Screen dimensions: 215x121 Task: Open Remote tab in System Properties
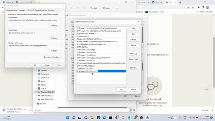(51, 10)
